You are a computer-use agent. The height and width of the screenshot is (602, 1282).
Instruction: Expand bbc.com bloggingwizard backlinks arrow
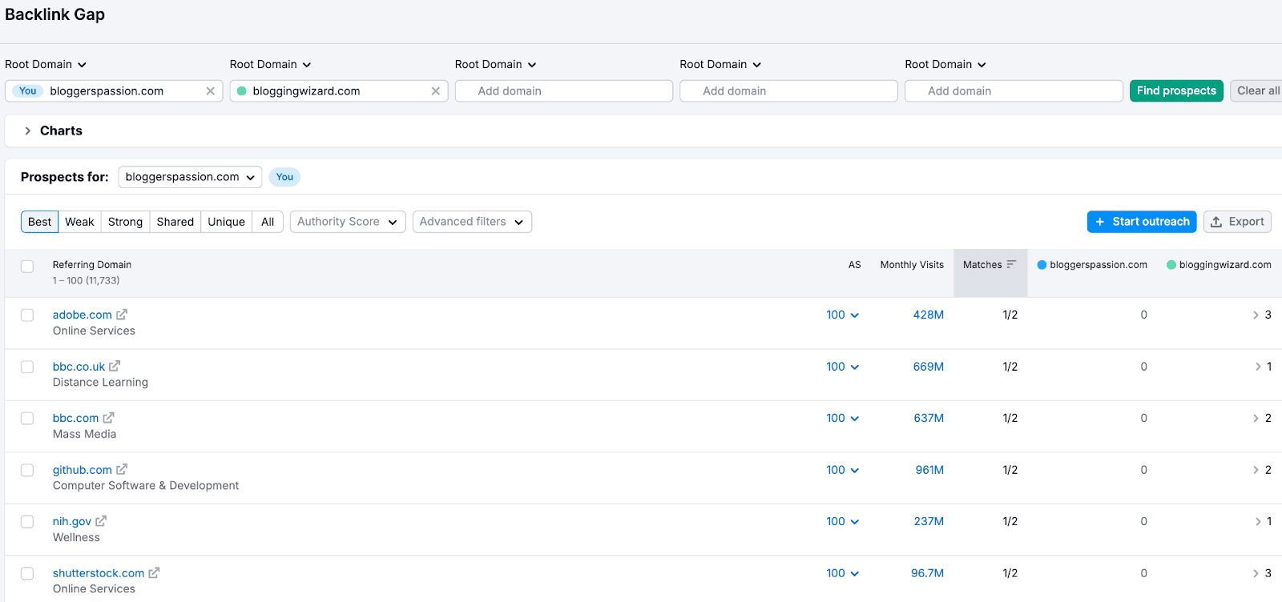[1256, 419]
